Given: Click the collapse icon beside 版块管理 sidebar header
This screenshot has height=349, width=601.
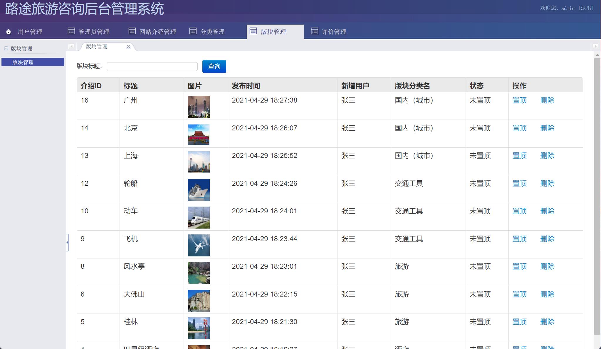Looking at the screenshot, I should 6,48.
